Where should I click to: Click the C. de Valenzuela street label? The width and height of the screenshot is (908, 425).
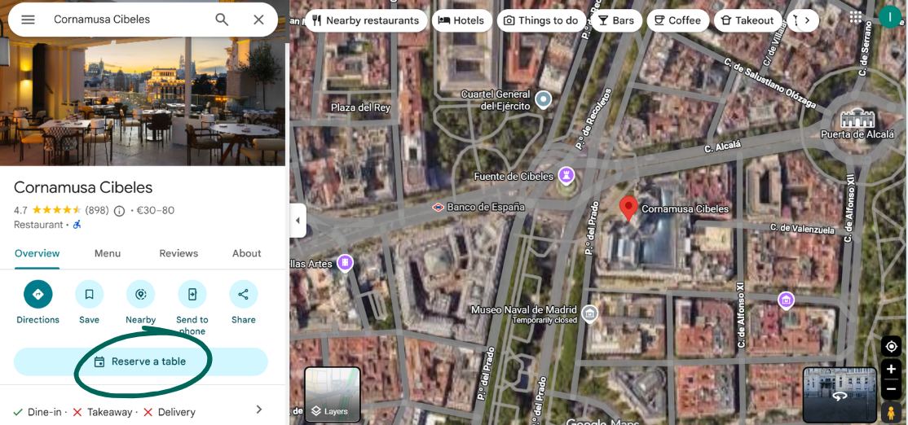tap(803, 229)
